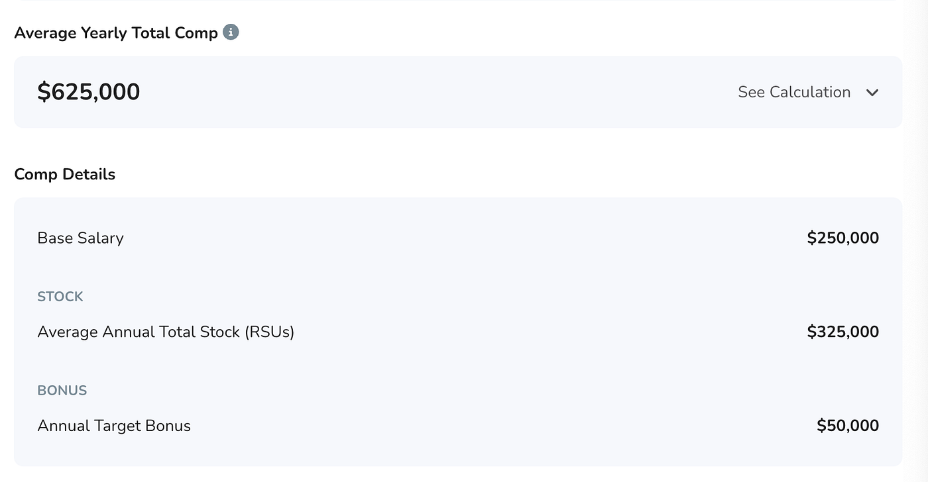Viewport: 928px width, 482px height.
Task: Click the word Calculation in See Calculation
Action: [810, 92]
